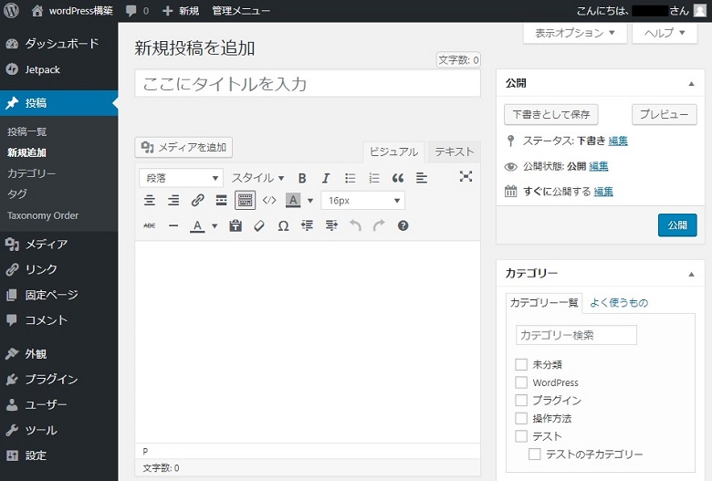Enable fullscreen distraction-free writing mode
The image size is (712, 481).
[x=466, y=177]
